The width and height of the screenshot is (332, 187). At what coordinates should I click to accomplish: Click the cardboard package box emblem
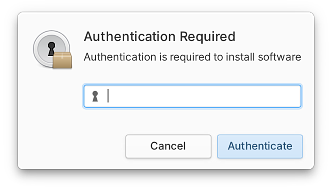62,60
